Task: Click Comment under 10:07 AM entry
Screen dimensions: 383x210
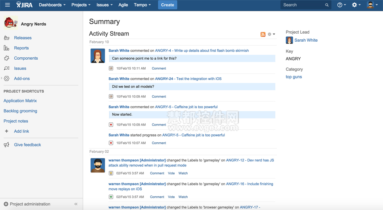Action: tap(159, 143)
